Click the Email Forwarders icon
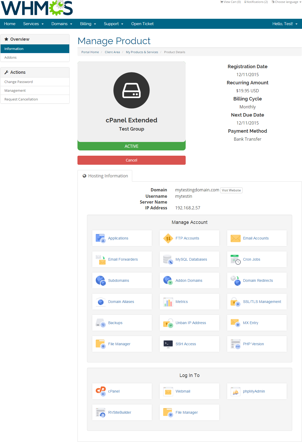The height and width of the screenshot is (442, 302). click(x=100, y=260)
